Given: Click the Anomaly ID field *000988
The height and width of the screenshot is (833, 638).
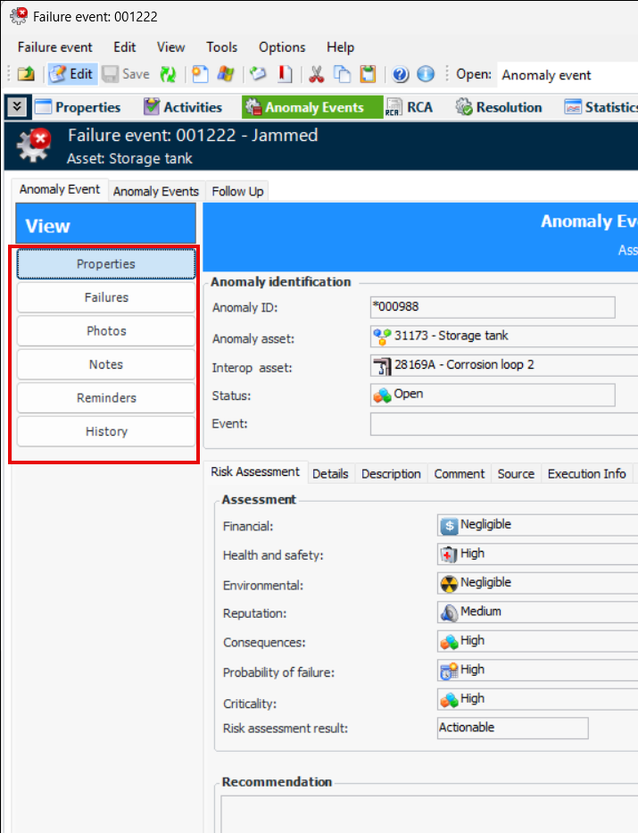Looking at the screenshot, I should pyautogui.click(x=493, y=307).
